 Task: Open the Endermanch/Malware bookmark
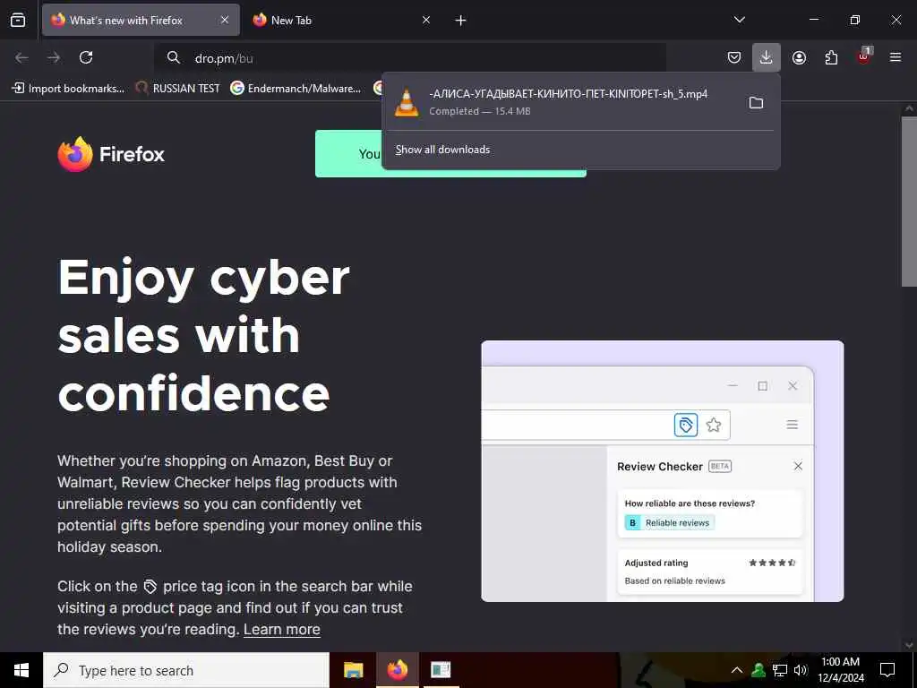tap(296, 89)
